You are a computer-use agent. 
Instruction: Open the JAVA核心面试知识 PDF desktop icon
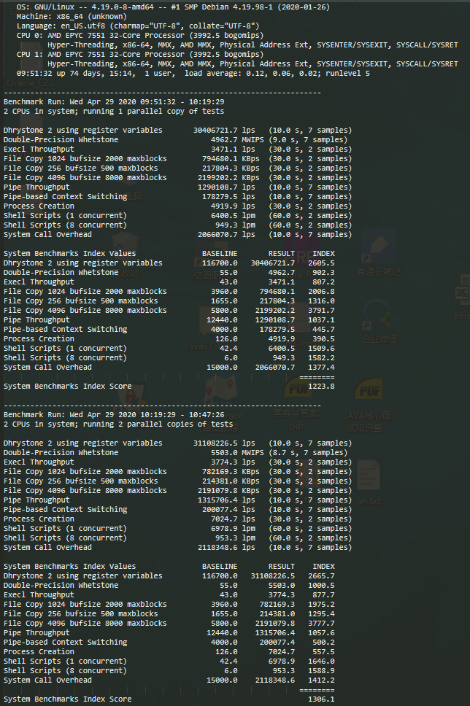pyautogui.click(x=367, y=404)
